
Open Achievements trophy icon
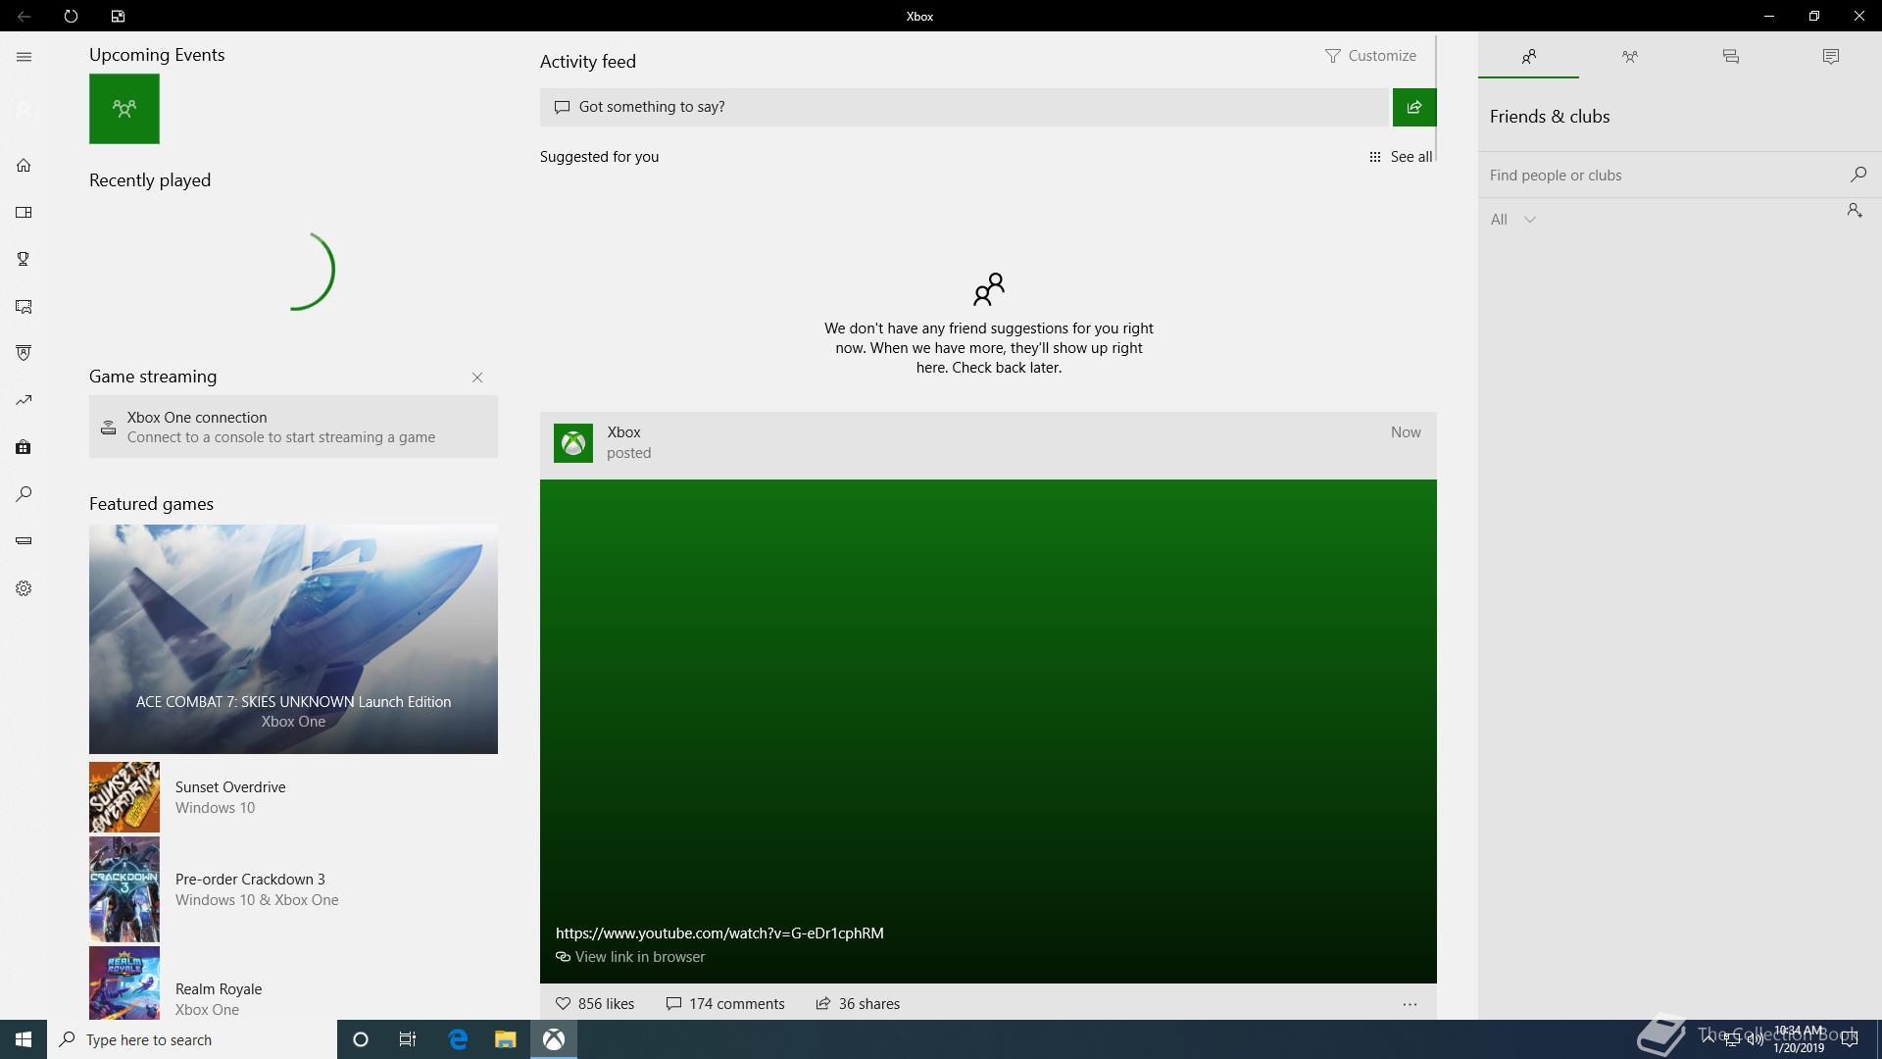pos(25,259)
